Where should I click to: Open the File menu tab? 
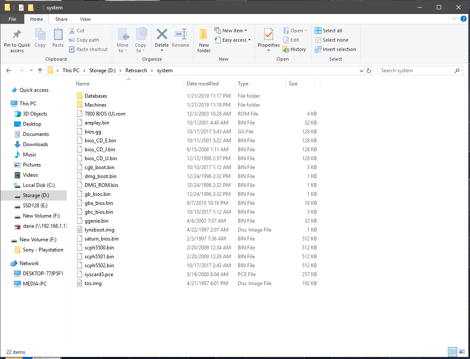[12, 19]
